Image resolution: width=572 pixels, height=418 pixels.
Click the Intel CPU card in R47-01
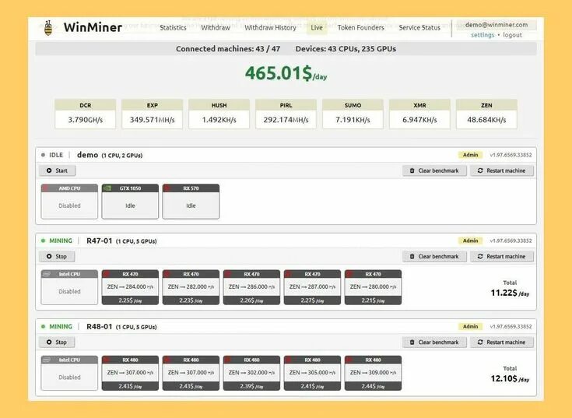pyautogui.click(x=69, y=287)
